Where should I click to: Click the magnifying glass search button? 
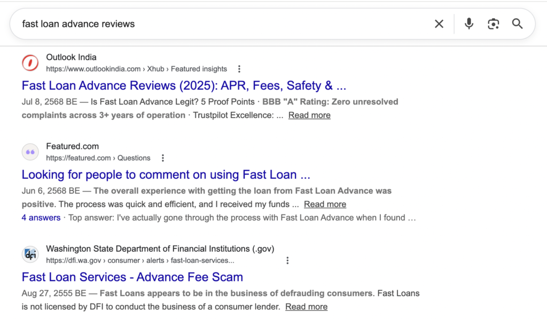tap(517, 24)
